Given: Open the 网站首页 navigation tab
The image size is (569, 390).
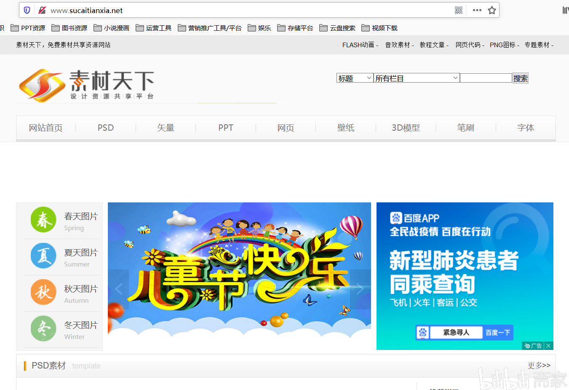Looking at the screenshot, I should pos(45,128).
